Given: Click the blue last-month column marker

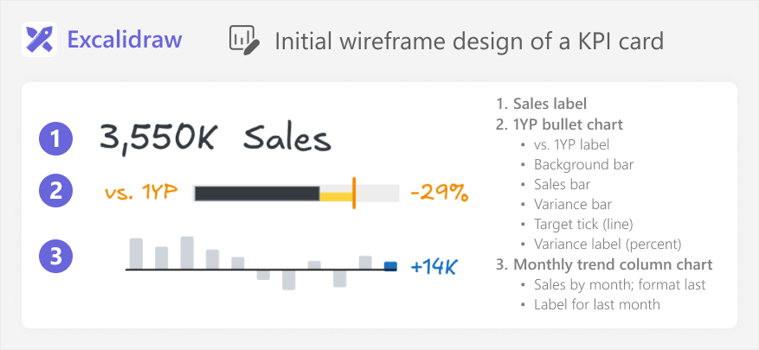Looking at the screenshot, I should pyautogui.click(x=390, y=266).
